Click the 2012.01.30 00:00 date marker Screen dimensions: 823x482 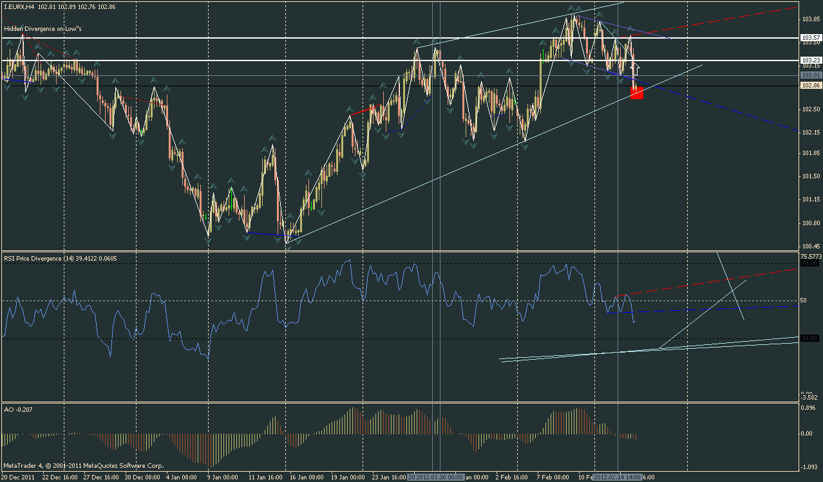tap(435, 477)
